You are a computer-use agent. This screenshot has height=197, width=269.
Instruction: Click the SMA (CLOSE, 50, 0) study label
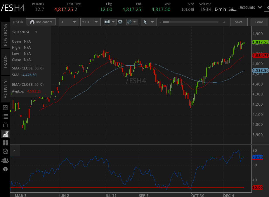click(28, 68)
